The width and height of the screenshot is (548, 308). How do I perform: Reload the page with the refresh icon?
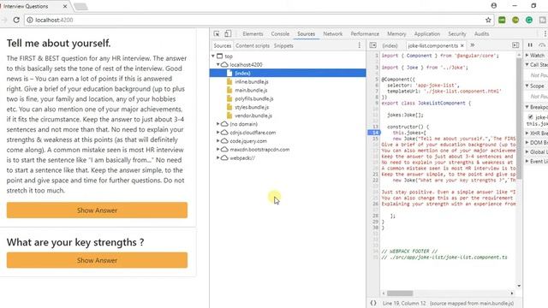point(16,20)
